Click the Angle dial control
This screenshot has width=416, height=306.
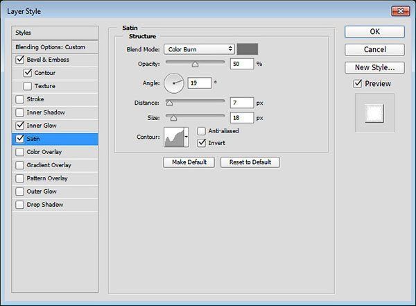pyautogui.click(x=174, y=83)
